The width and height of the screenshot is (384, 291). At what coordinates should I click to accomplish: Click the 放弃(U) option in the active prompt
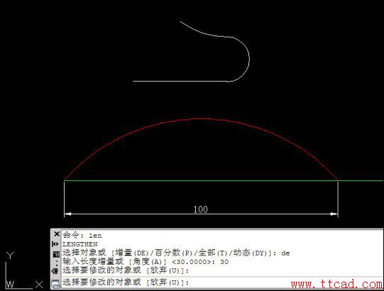coord(166,282)
